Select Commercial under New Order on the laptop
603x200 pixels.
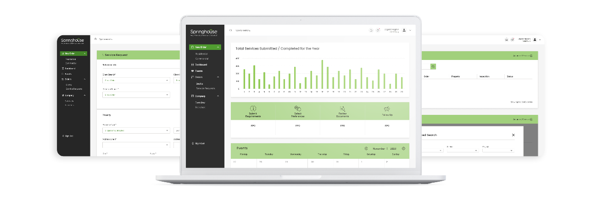click(x=202, y=59)
